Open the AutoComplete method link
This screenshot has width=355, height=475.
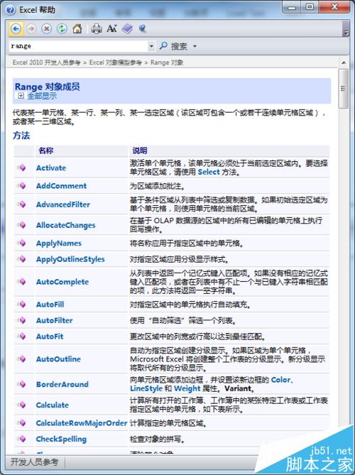tap(62, 282)
